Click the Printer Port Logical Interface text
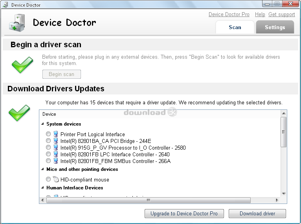 coord(93,134)
